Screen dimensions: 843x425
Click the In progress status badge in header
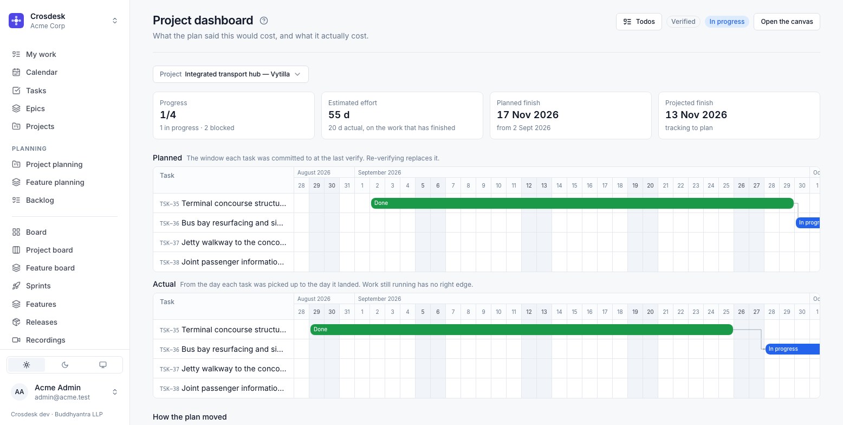(x=727, y=22)
